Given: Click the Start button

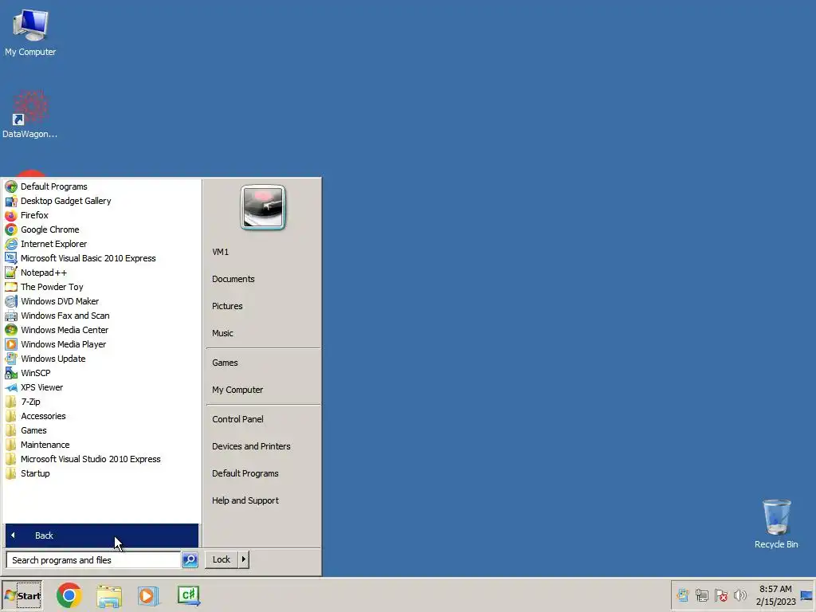Looking at the screenshot, I should (x=22, y=595).
